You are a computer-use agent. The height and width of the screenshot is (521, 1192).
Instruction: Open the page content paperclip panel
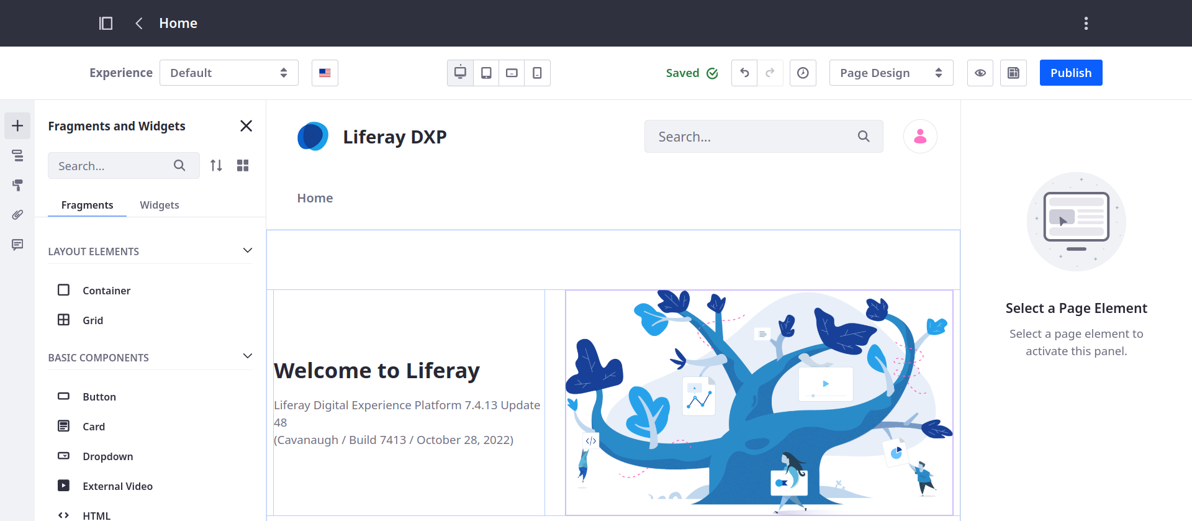[17, 215]
